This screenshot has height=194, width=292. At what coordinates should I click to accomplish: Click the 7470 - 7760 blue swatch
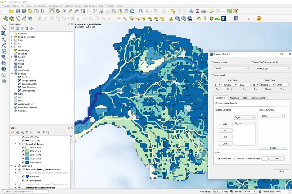click(27, 159)
